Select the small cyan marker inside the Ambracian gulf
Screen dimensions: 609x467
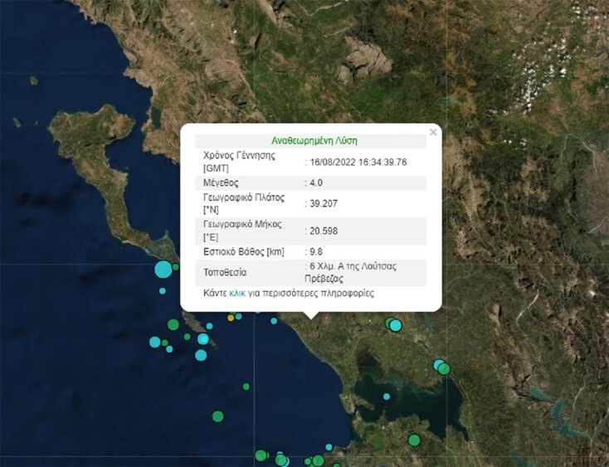pyautogui.click(x=387, y=396)
